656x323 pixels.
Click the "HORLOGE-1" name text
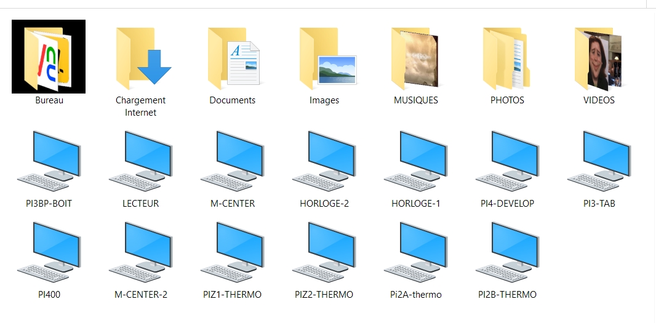click(416, 204)
